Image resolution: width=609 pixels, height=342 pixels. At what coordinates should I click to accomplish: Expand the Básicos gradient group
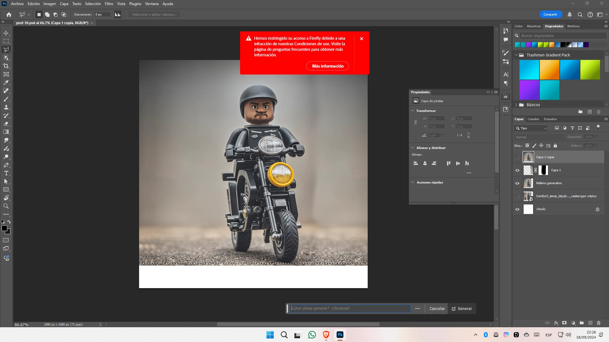[516, 105]
